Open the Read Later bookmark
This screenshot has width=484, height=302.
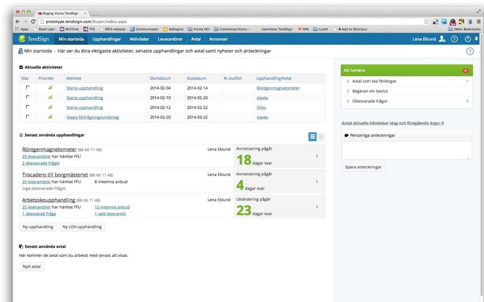pos(44,29)
